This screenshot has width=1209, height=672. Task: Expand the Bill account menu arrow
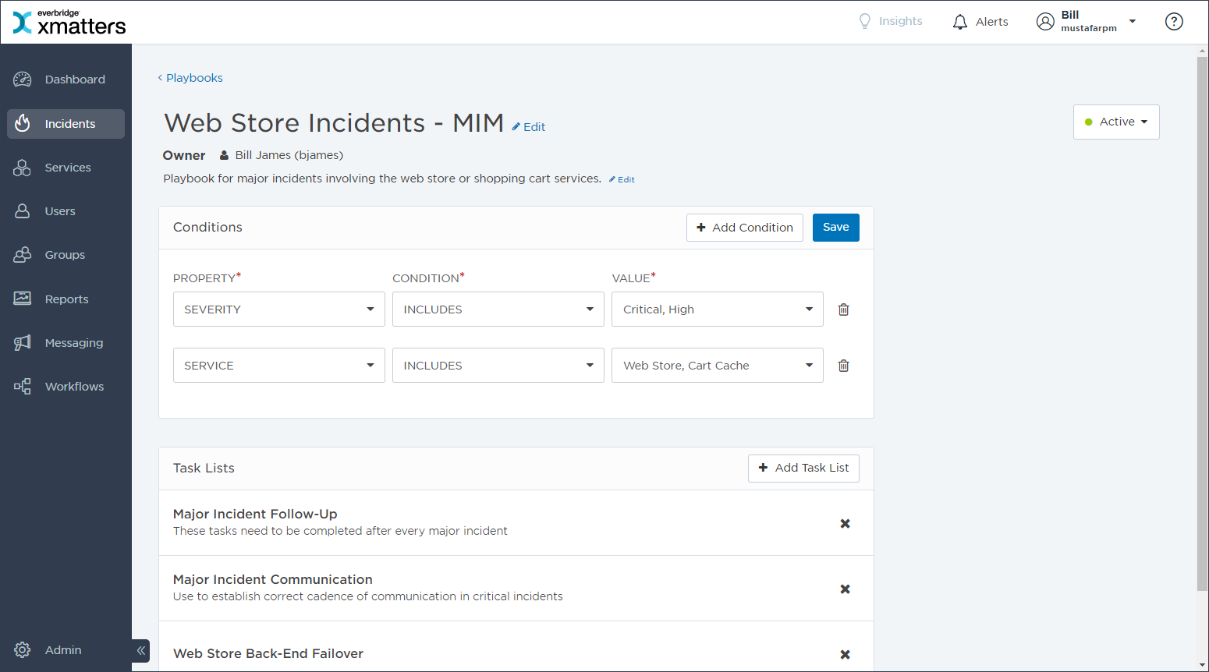coord(1133,22)
